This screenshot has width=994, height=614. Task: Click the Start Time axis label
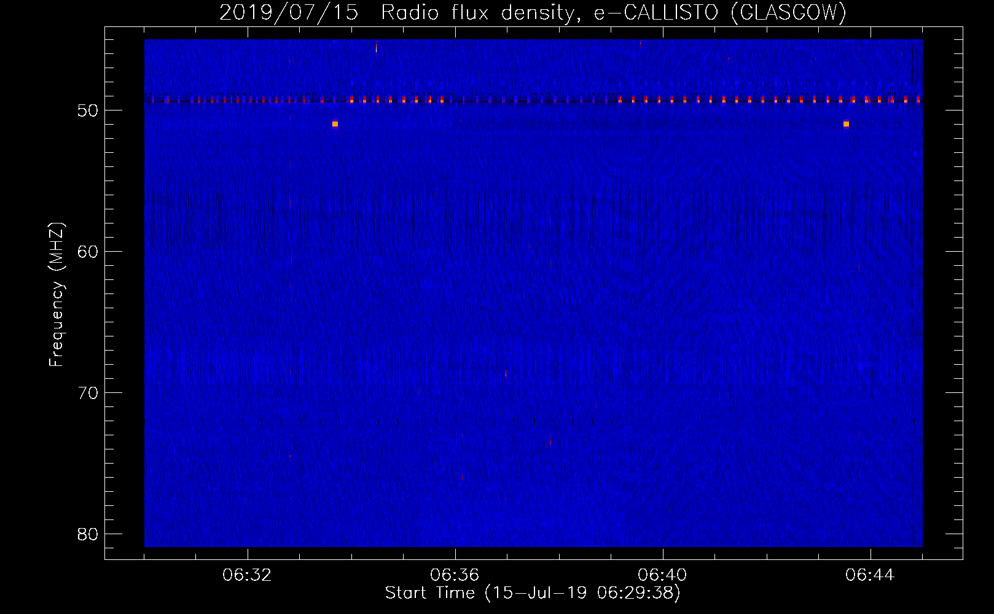tap(533, 593)
